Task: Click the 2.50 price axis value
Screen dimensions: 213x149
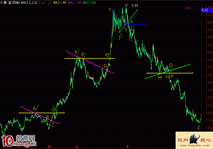Action: click(x=209, y=98)
